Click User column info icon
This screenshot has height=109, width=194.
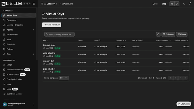99,40
